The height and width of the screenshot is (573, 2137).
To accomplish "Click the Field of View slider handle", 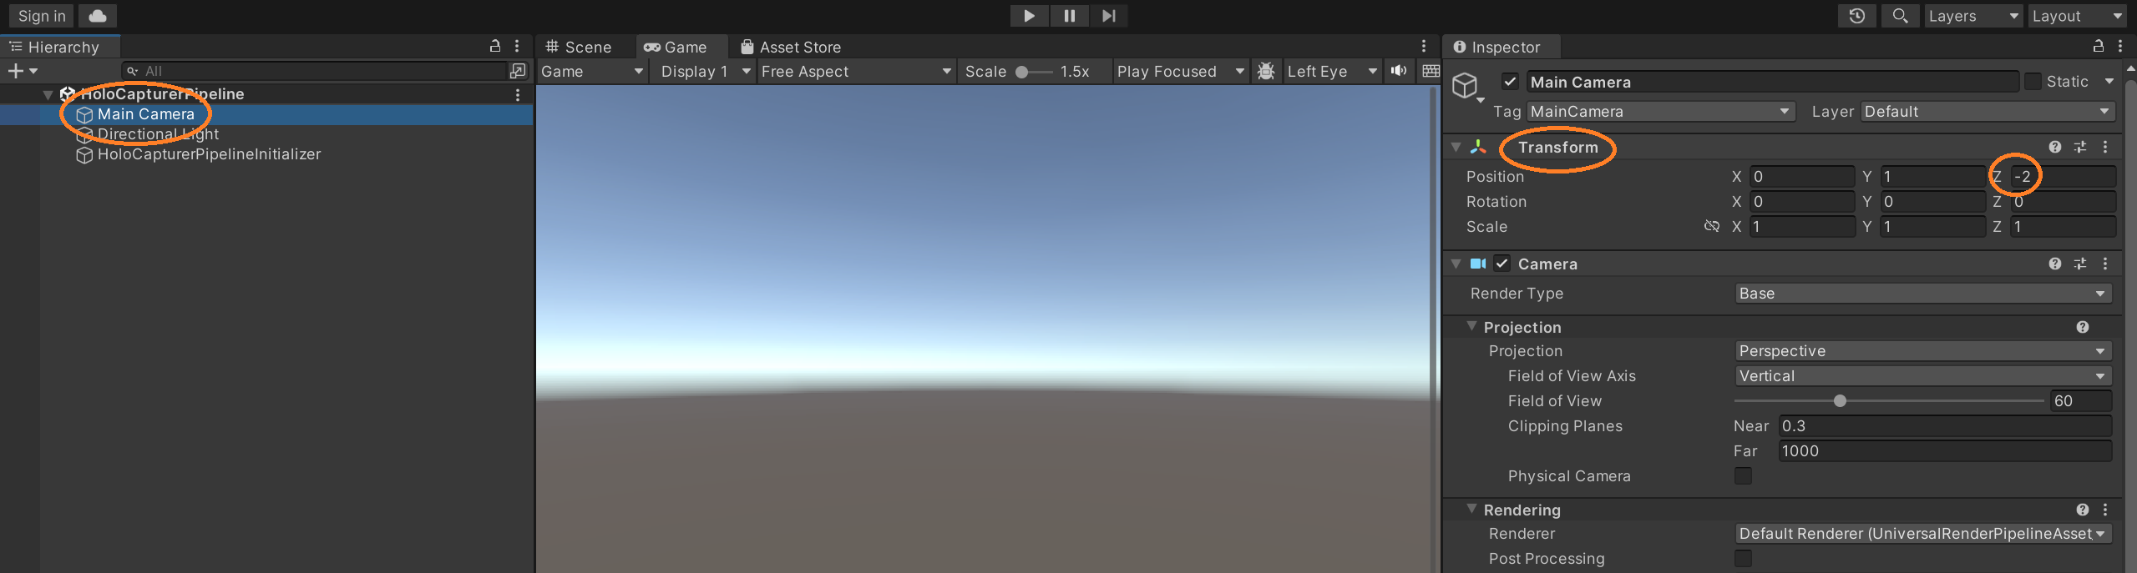I will tap(1840, 401).
